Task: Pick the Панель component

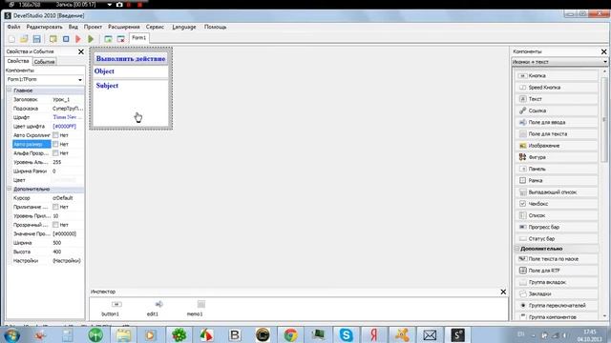Action: tap(557, 169)
